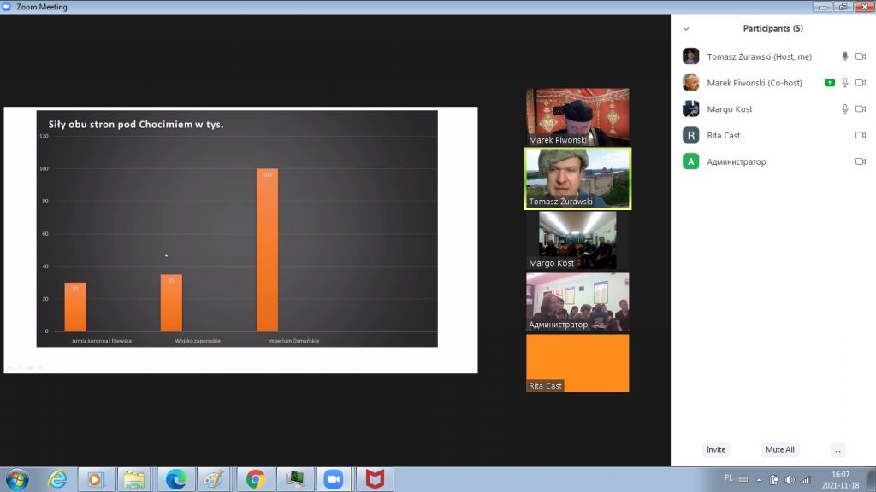Select Rita Cast in the participants list
The image size is (876, 492).
pos(723,136)
